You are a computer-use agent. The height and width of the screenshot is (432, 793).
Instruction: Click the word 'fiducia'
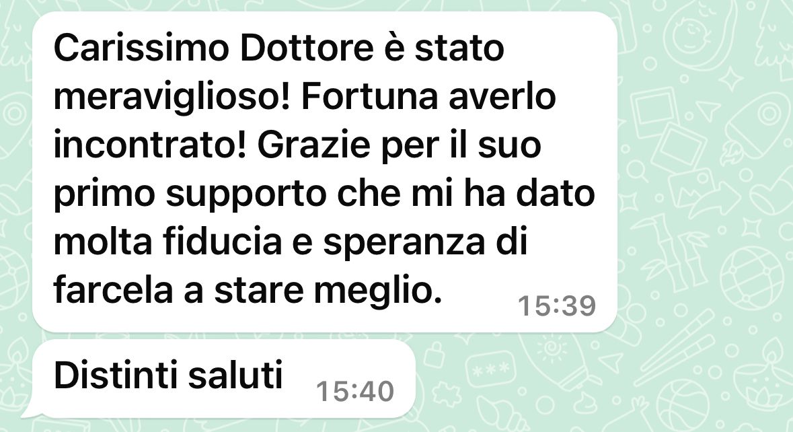coord(223,242)
